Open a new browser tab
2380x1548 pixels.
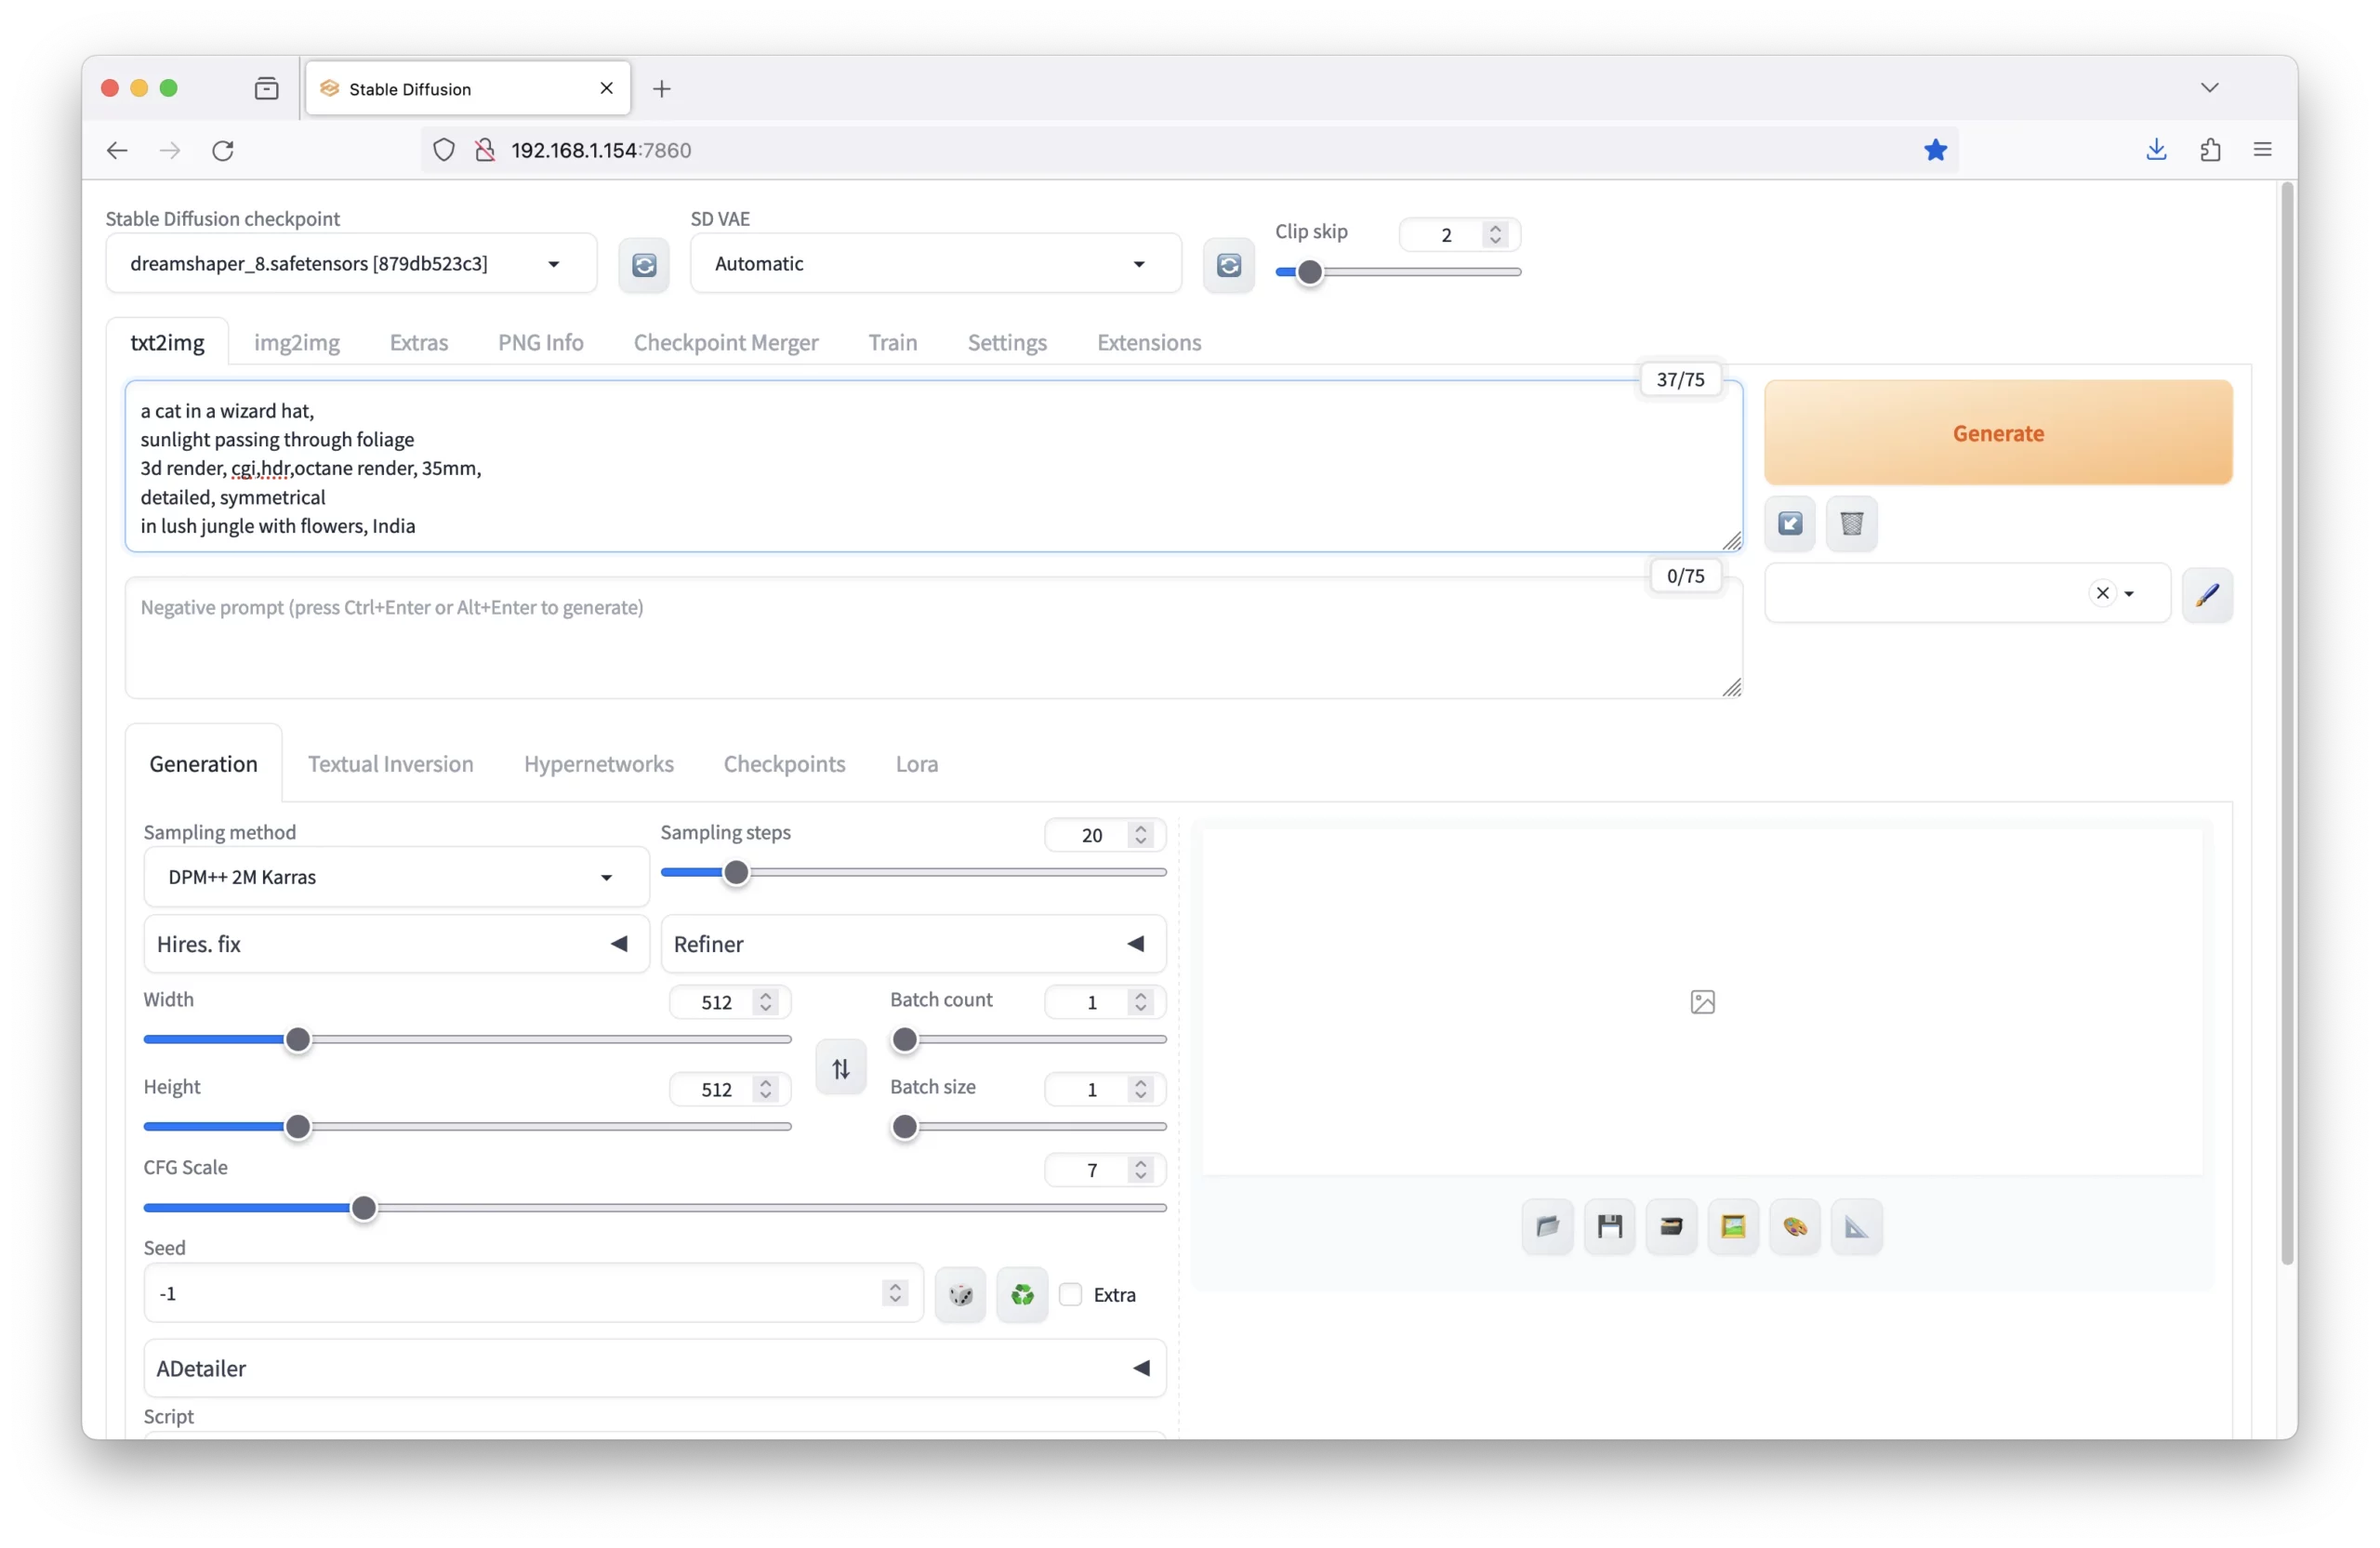pos(661,89)
